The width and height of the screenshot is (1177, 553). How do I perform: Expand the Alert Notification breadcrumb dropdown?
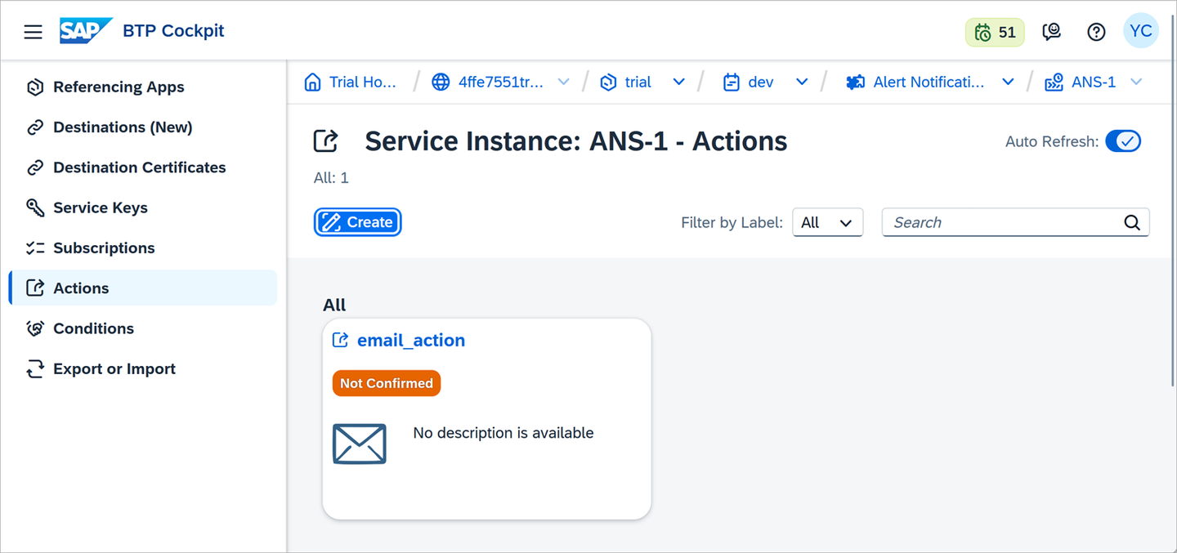tap(1008, 82)
